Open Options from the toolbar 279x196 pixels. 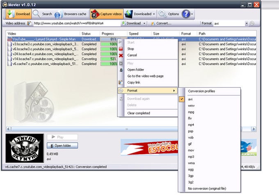pyautogui.click(x=169, y=14)
